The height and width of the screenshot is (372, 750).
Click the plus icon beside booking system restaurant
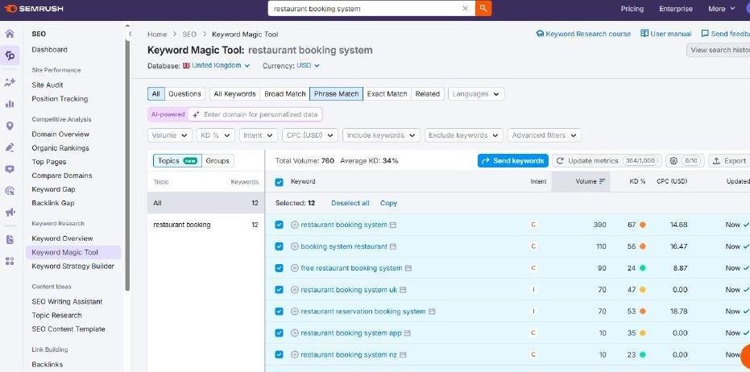tap(295, 246)
